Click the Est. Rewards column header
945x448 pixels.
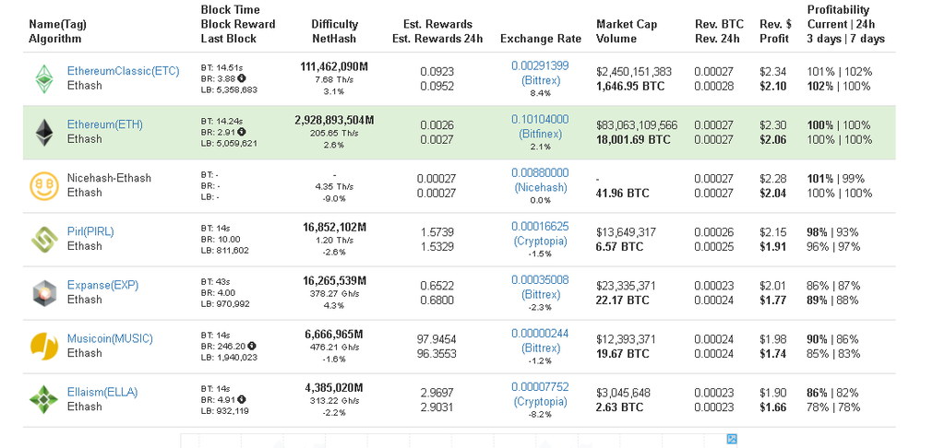(437, 31)
